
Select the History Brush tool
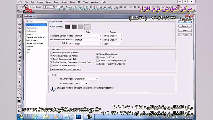(20, 53)
